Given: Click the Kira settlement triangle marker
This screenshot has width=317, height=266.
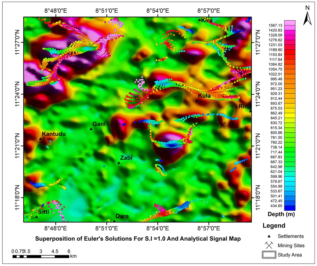Looking at the screenshot, I should pyautogui.click(x=200, y=20).
